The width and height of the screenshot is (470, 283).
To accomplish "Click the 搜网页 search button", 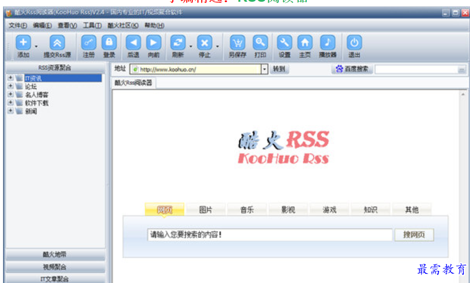I will [414, 234].
